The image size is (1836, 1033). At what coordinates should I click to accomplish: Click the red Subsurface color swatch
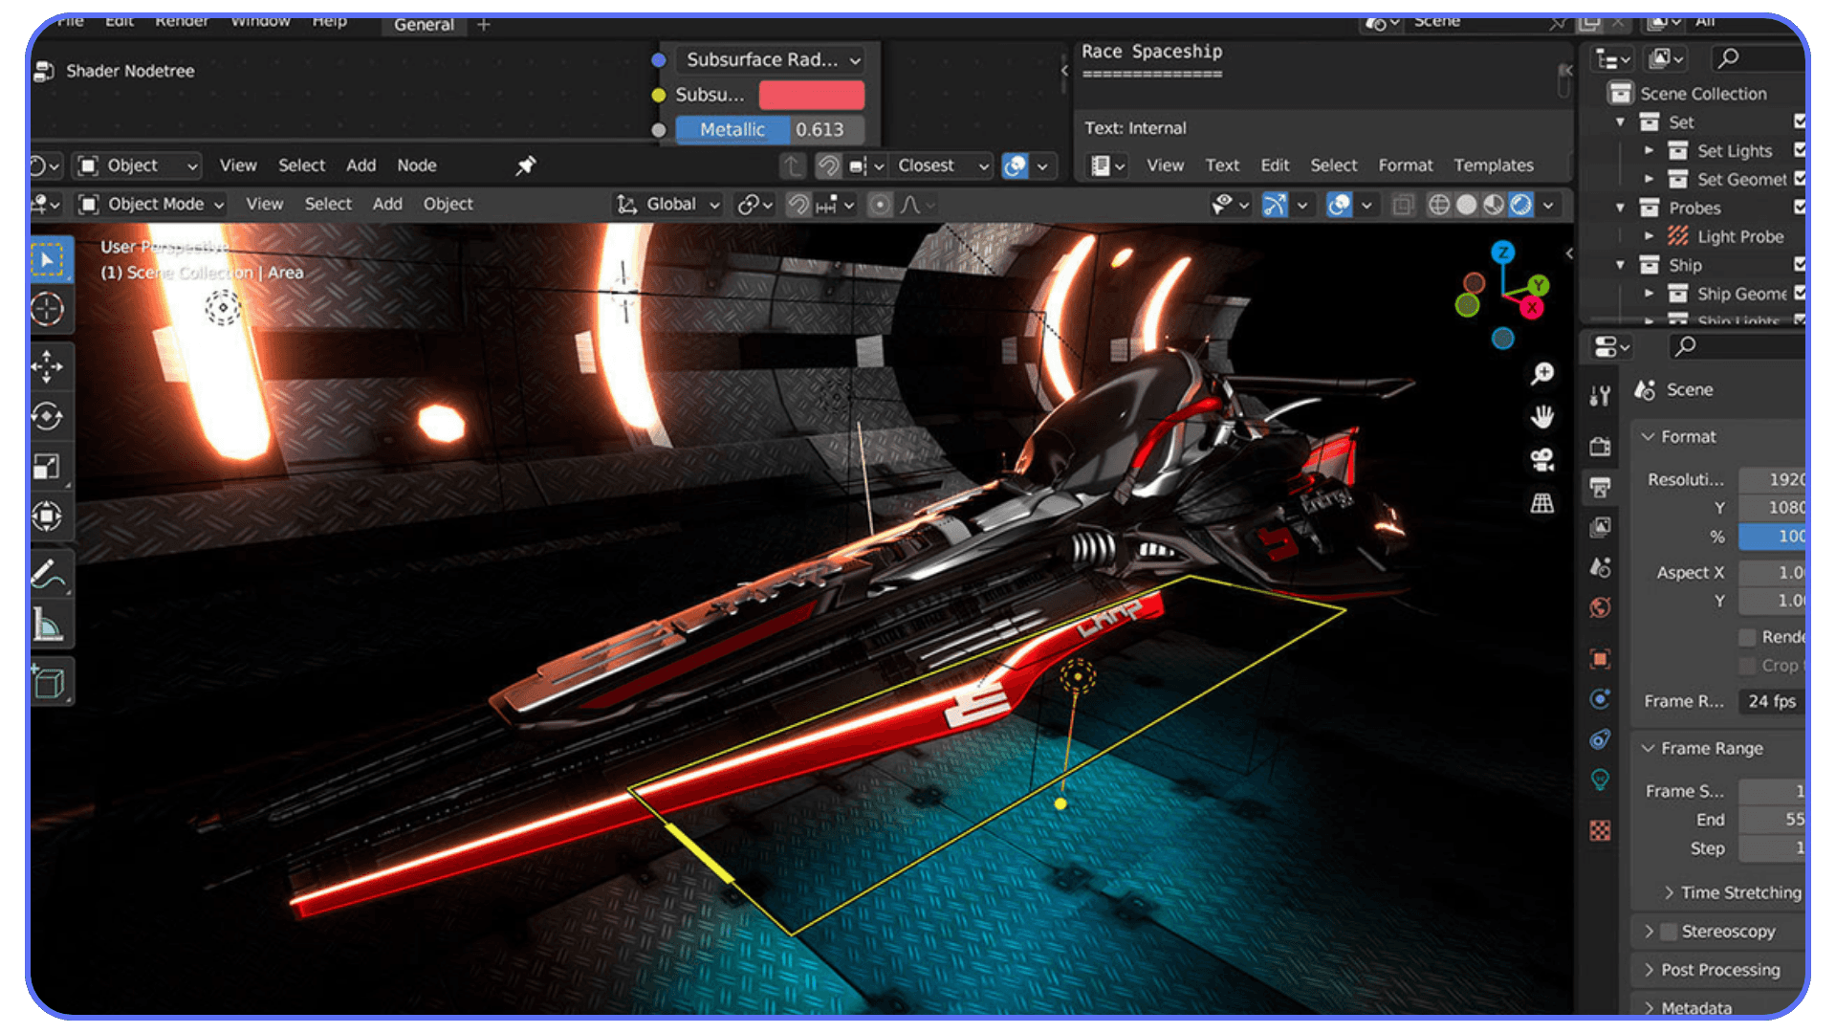point(811,95)
